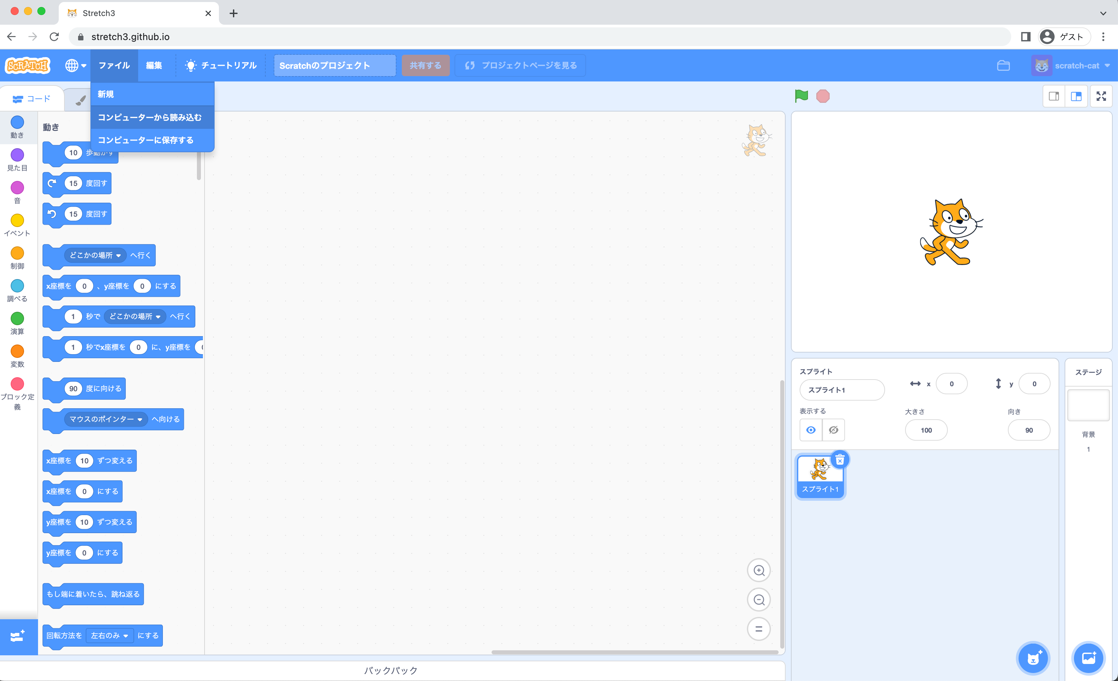Open the browser three-dot menu

tap(1103, 37)
